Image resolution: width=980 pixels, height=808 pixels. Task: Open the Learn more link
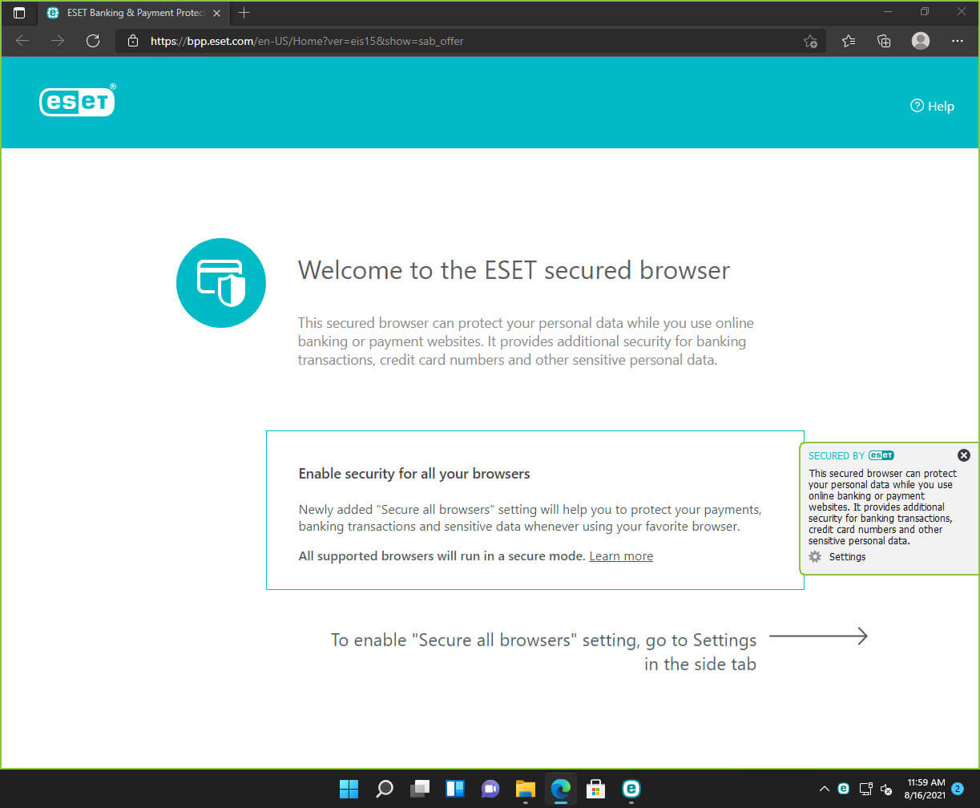click(621, 556)
